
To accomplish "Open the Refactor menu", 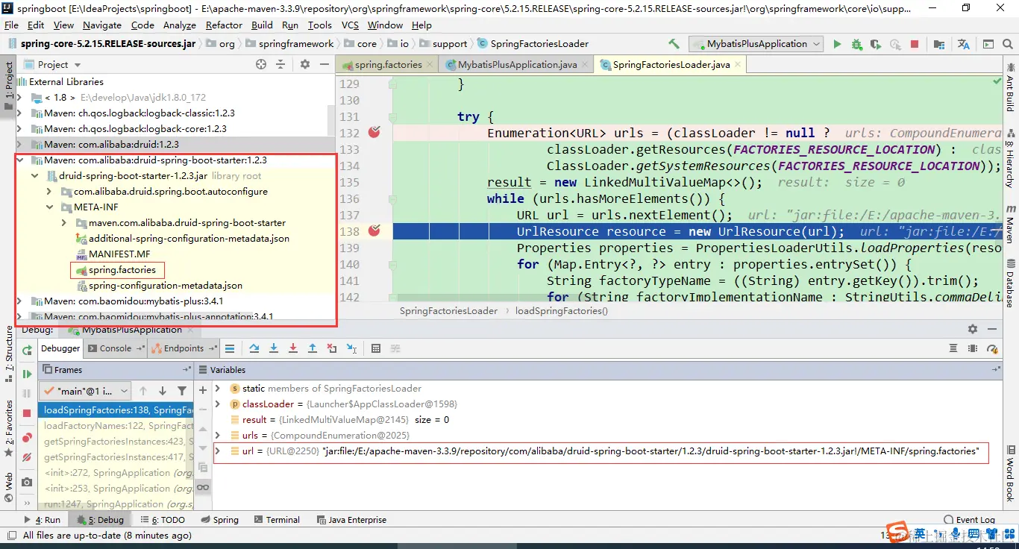I will [224, 25].
